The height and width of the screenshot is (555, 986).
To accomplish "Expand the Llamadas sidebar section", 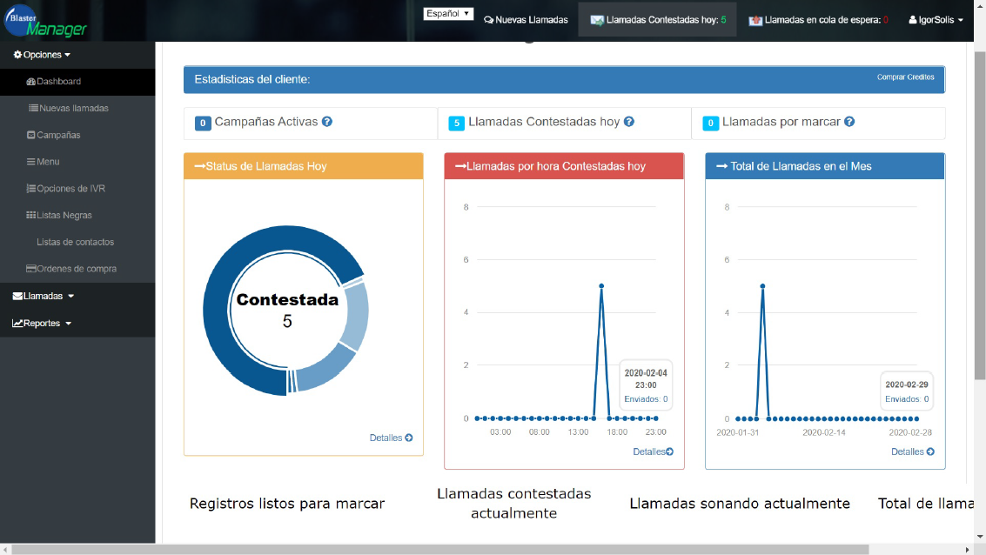I will pos(44,297).
